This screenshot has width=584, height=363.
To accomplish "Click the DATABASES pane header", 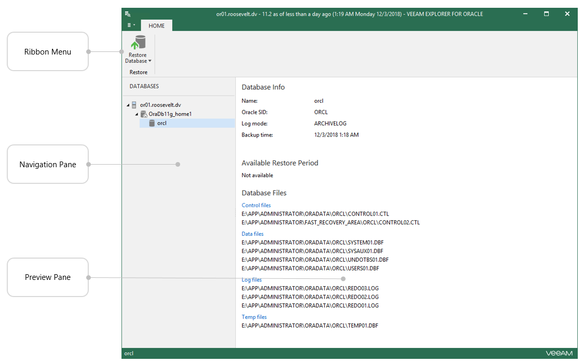I will [x=144, y=86].
